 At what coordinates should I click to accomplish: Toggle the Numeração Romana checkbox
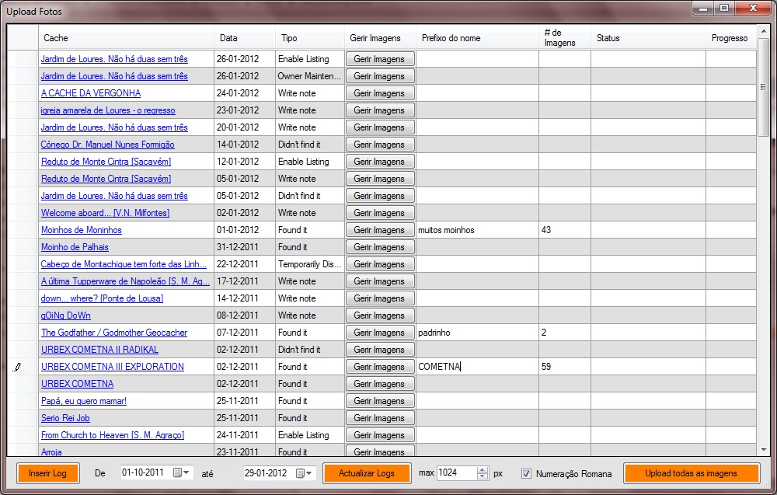pyautogui.click(x=526, y=473)
